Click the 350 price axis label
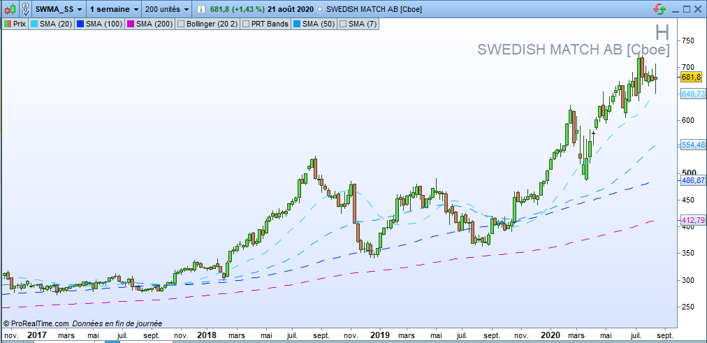Viewport: 707px width, 343px height. coord(687,254)
